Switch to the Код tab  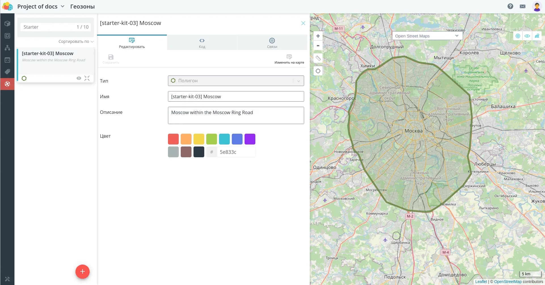(202, 43)
